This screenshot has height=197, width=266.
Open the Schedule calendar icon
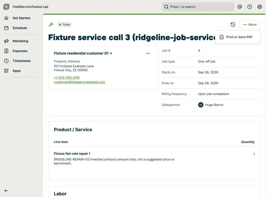[6, 28]
